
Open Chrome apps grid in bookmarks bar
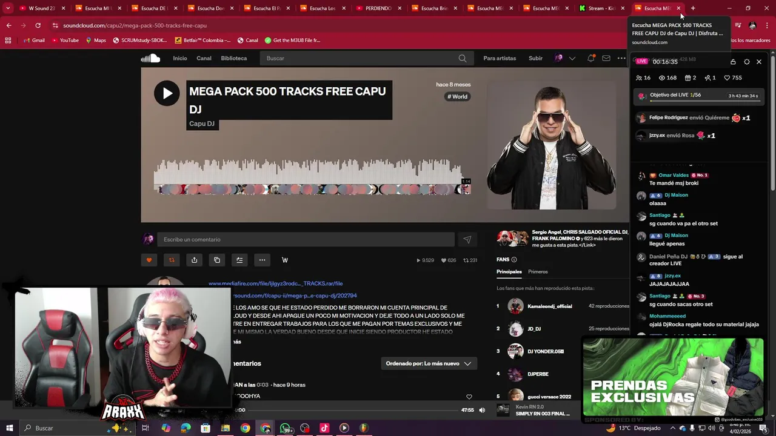pyautogui.click(x=8, y=40)
